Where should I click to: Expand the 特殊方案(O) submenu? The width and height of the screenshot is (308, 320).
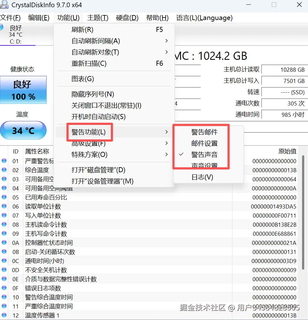pyautogui.click(x=114, y=154)
